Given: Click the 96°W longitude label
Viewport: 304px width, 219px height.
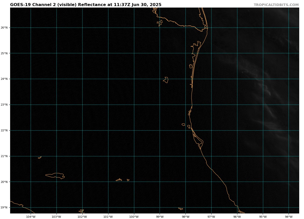Looking at the screenshot, I should (237, 217).
